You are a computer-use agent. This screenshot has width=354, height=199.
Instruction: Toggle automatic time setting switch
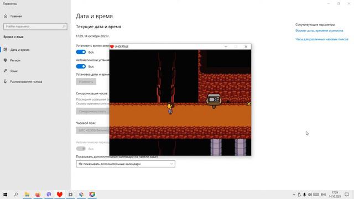[81, 52]
